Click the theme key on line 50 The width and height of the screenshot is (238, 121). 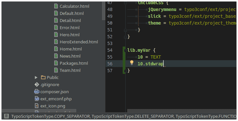coord(154,23)
